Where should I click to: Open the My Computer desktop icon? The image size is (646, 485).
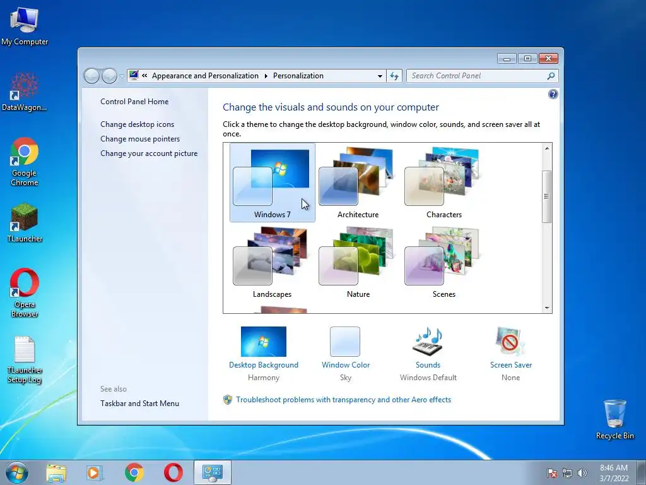[x=25, y=27]
